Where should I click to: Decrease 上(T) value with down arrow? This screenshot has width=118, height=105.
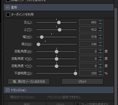coord(100,31)
